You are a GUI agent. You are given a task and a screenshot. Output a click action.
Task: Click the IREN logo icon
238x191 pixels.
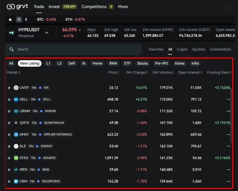coord(16,170)
